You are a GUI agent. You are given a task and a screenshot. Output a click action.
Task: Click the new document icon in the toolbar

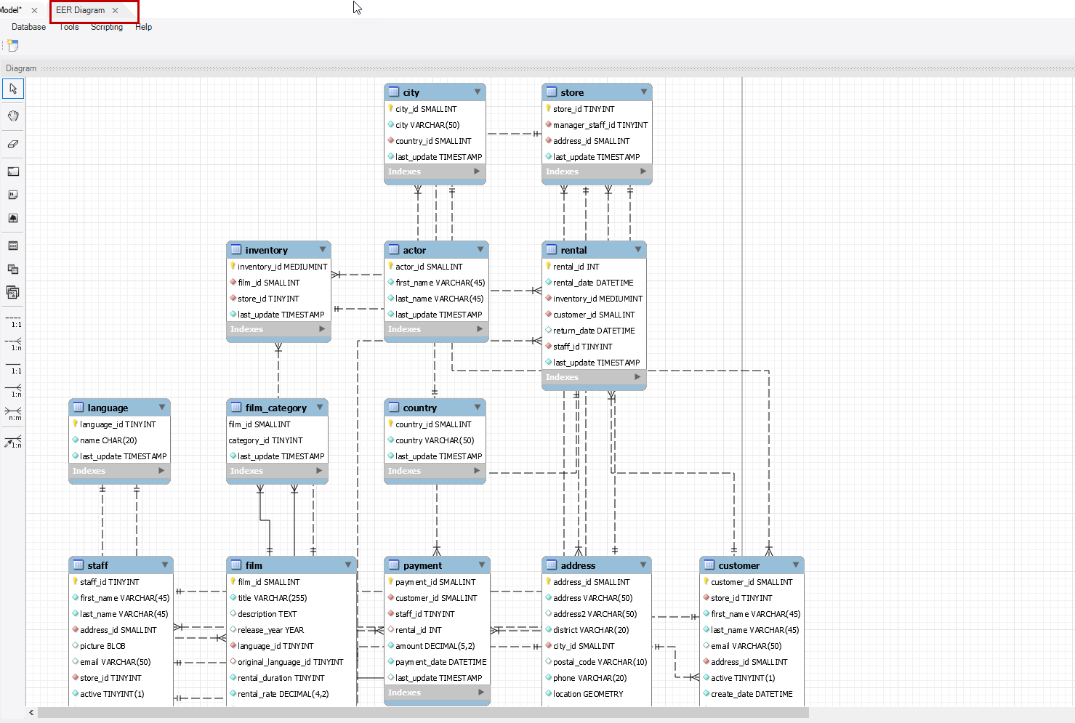click(12, 45)
